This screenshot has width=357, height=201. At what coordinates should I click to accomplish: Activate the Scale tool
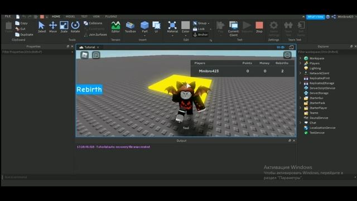pyautogui.click(x=64, y=27)
